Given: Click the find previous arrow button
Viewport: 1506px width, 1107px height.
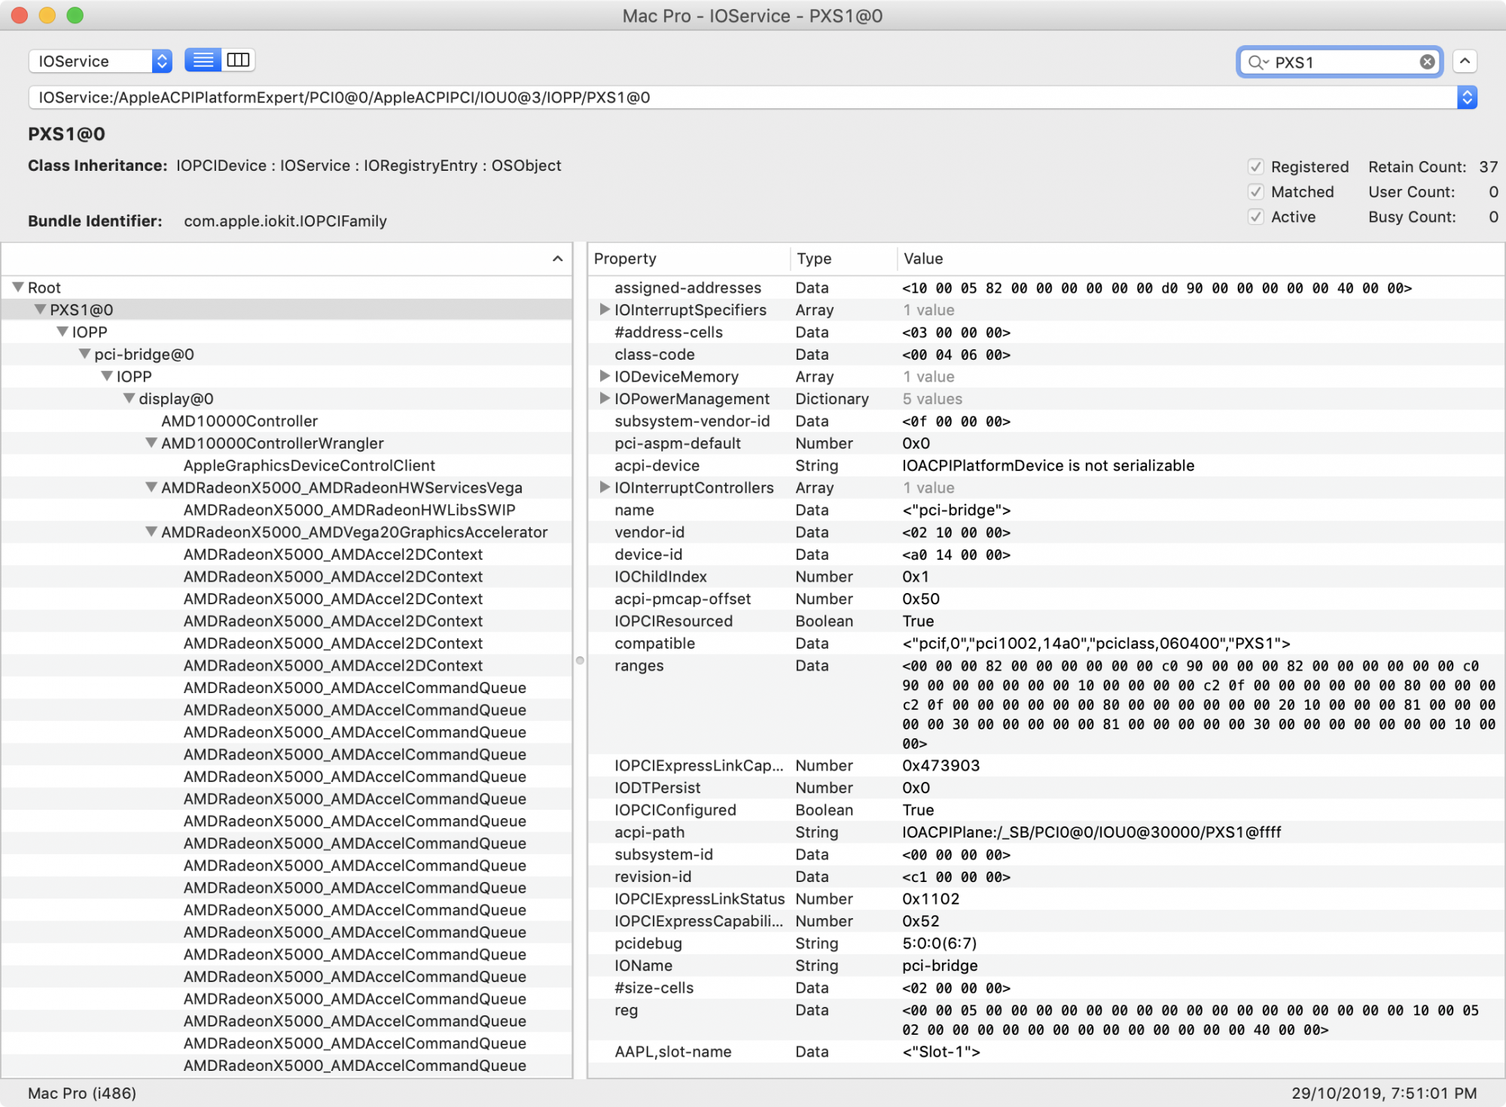Looking at the screenshot, I should (x=1465, y=61).
